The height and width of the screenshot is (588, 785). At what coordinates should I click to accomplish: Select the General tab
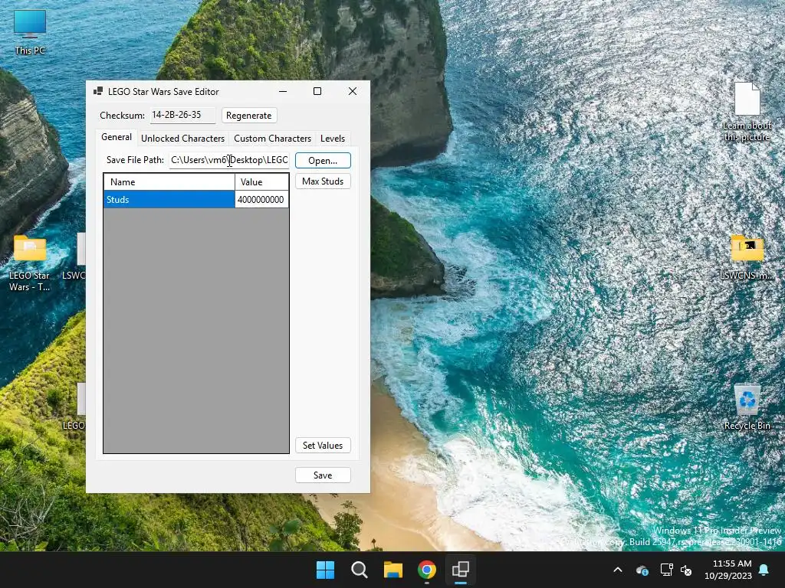click(117, 137)
